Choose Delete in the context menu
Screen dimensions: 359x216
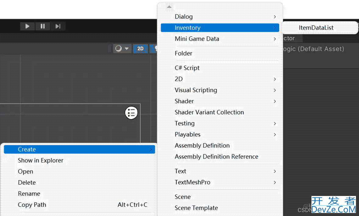pyautogui.click(x=80, y=183)
